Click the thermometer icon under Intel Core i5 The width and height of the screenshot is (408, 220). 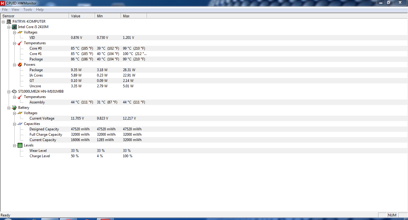pos(20,43)
